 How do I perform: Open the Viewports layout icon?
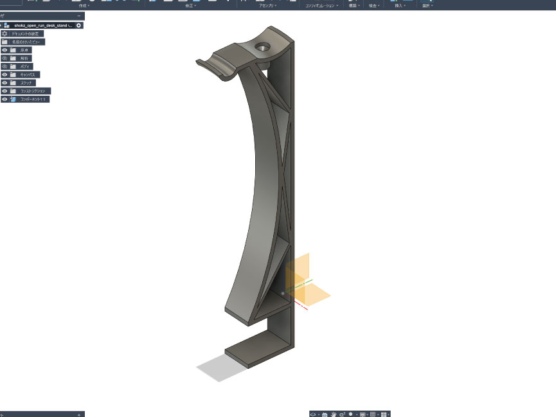point(384,414)
